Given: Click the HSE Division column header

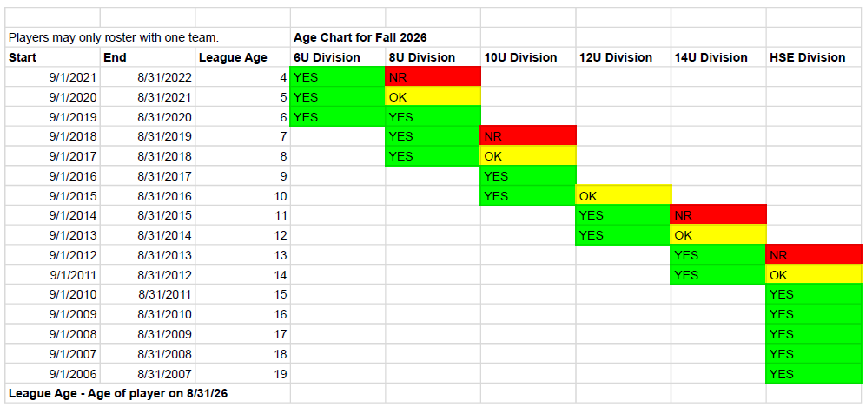Looking at the screenshot, I should pos(814,57).
